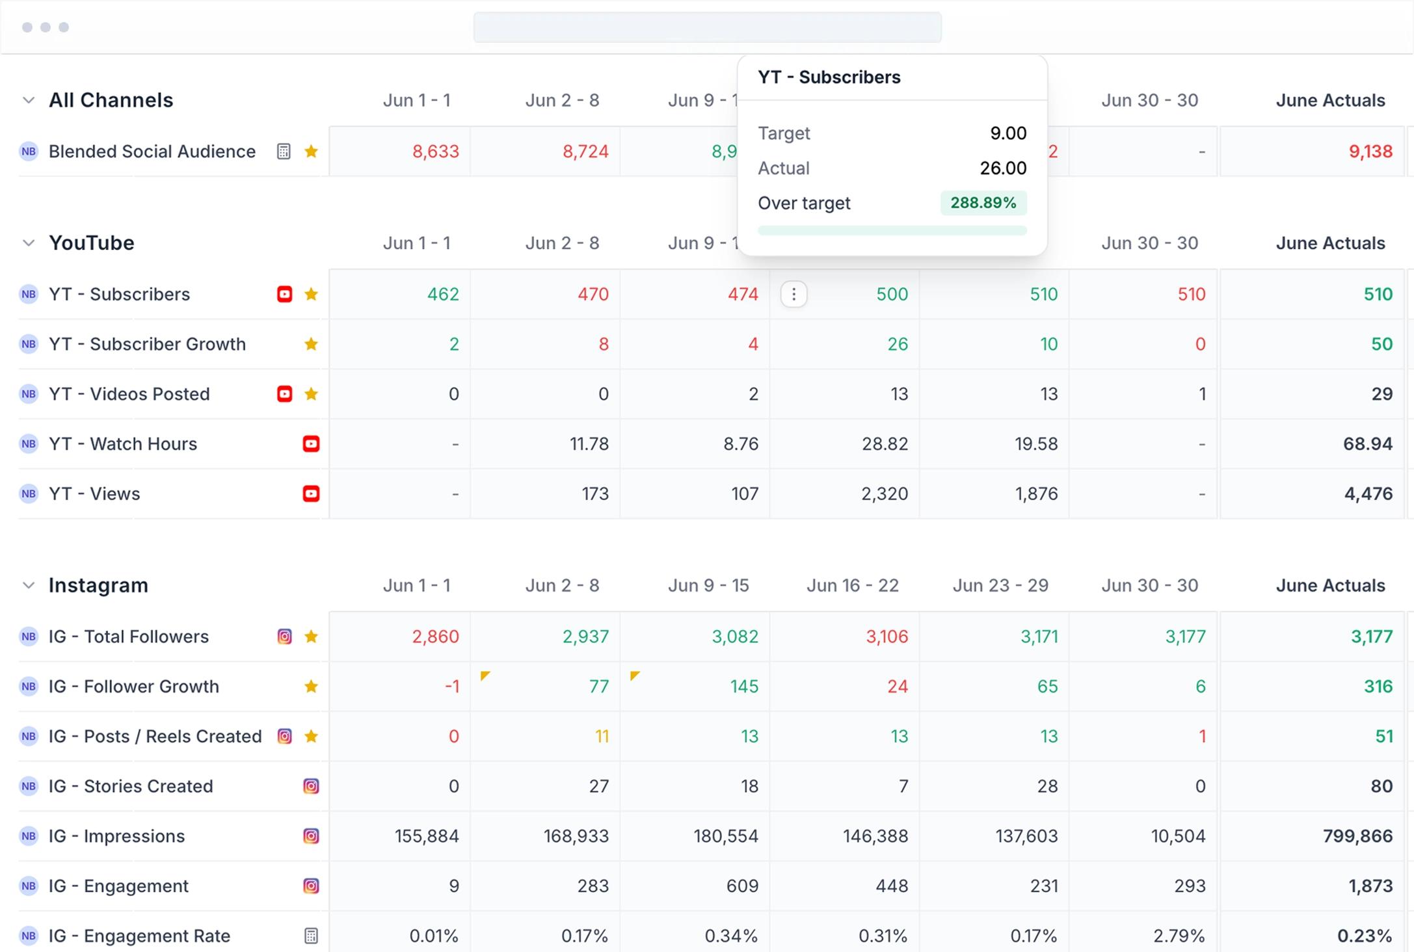Click the three-dot menu in YT - Subscribers cell
The image size is (1414, 952).
tap(794, 294)
